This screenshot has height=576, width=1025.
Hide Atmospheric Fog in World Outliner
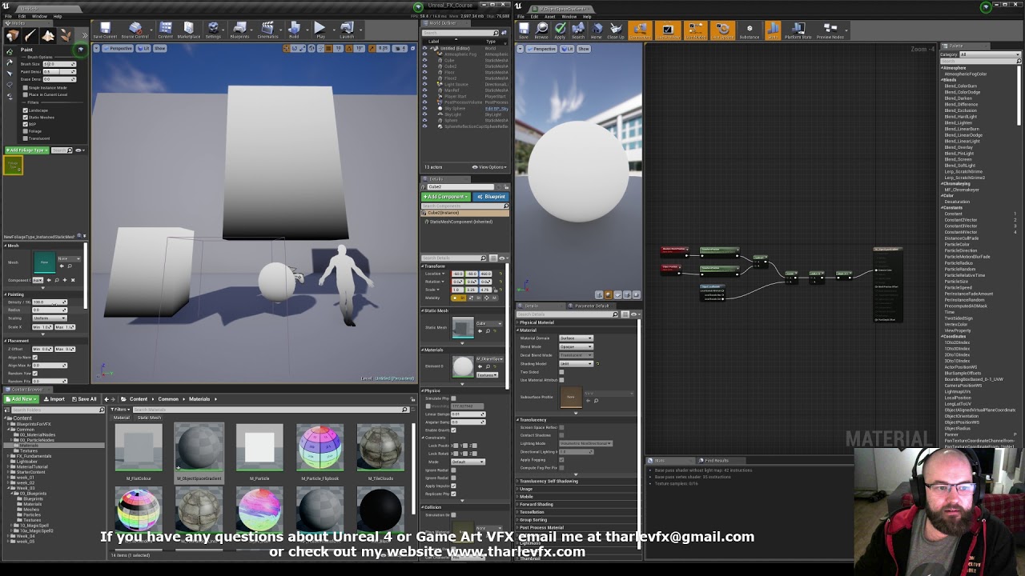coord(424,54)
